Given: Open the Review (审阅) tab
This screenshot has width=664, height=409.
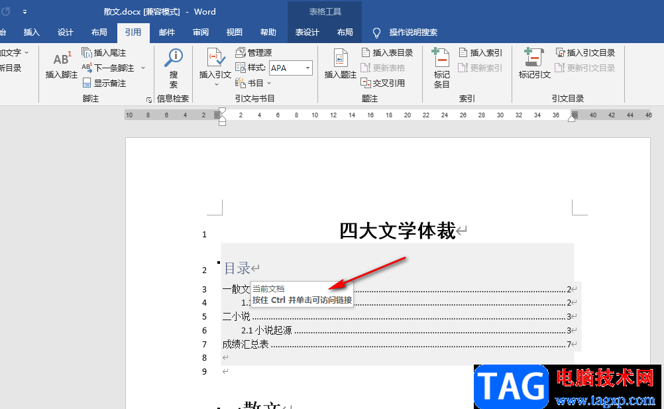Looking at the screenshot, I should pyautogui.click(x=201, y=32).
